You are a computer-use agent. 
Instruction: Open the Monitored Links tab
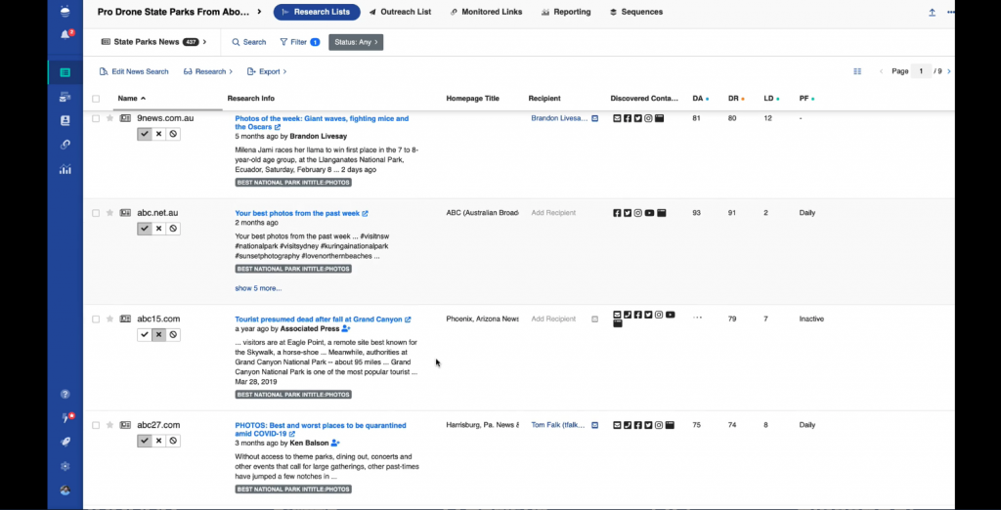(487, 12)
